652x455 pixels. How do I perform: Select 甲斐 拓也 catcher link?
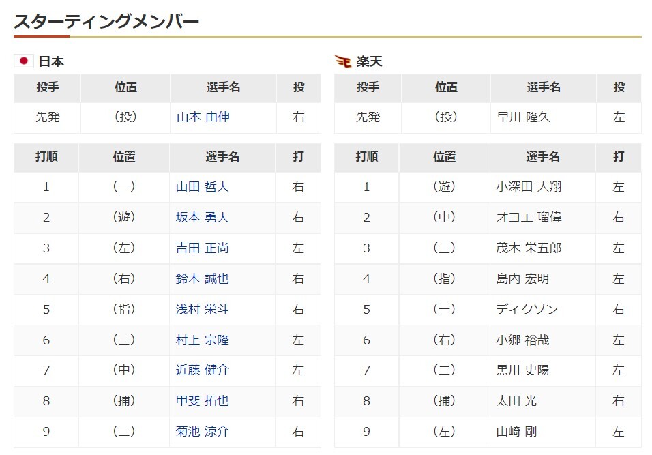coord(202,400)
